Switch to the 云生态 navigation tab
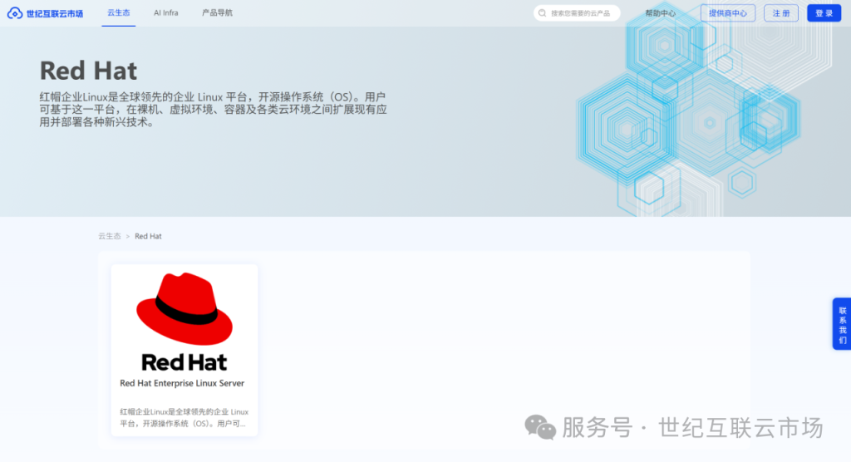The image size is (851, 462). click(x=119, y=13)
